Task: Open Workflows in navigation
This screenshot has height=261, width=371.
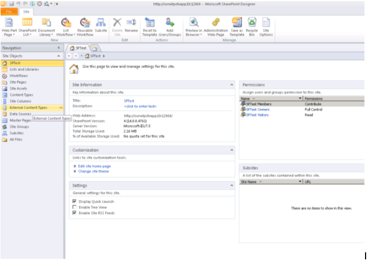Action: [32, 76]
